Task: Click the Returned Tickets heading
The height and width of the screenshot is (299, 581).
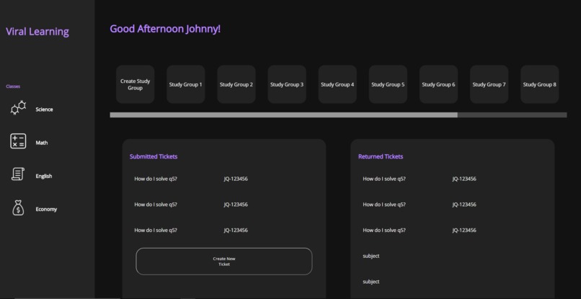Action: point(381,156)
